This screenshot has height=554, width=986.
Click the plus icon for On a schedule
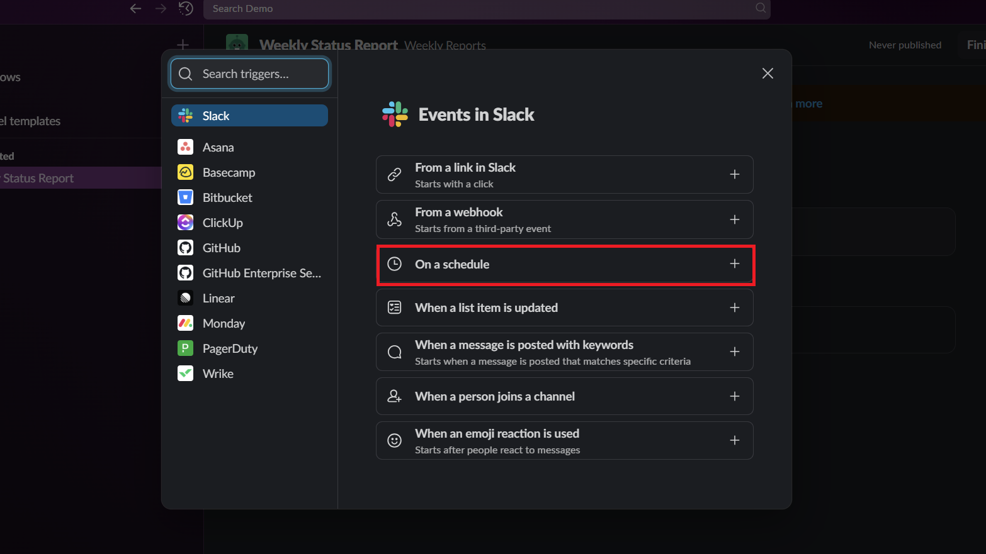(734, 263)
